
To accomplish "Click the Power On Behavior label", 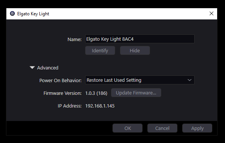I will coord(60,80).
